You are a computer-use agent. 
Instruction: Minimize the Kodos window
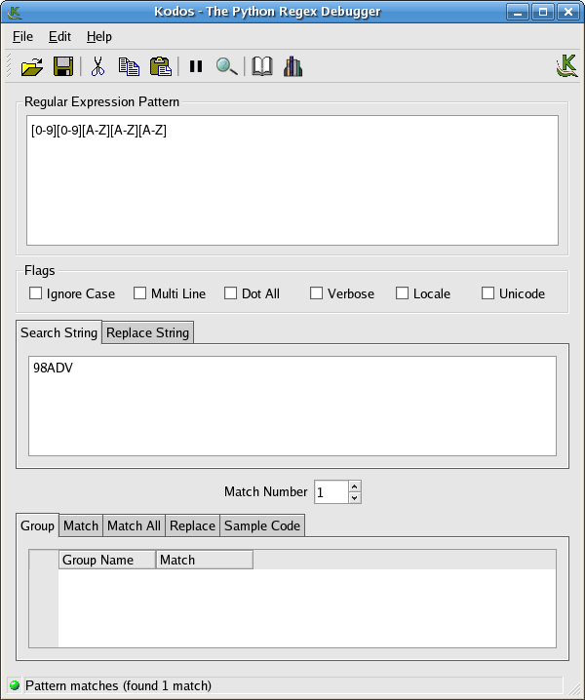click(518, 12)
